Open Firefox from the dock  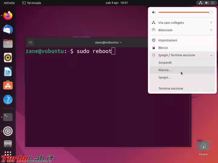(x=8, y=15)
